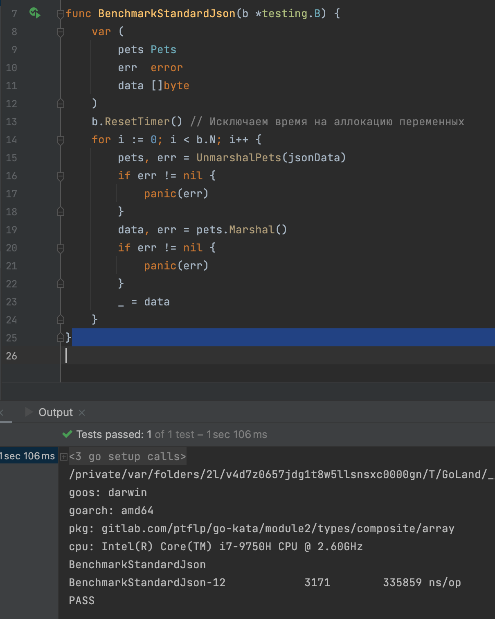
Task: Click the UnmarshalPets function call
Action: [239, 158]
